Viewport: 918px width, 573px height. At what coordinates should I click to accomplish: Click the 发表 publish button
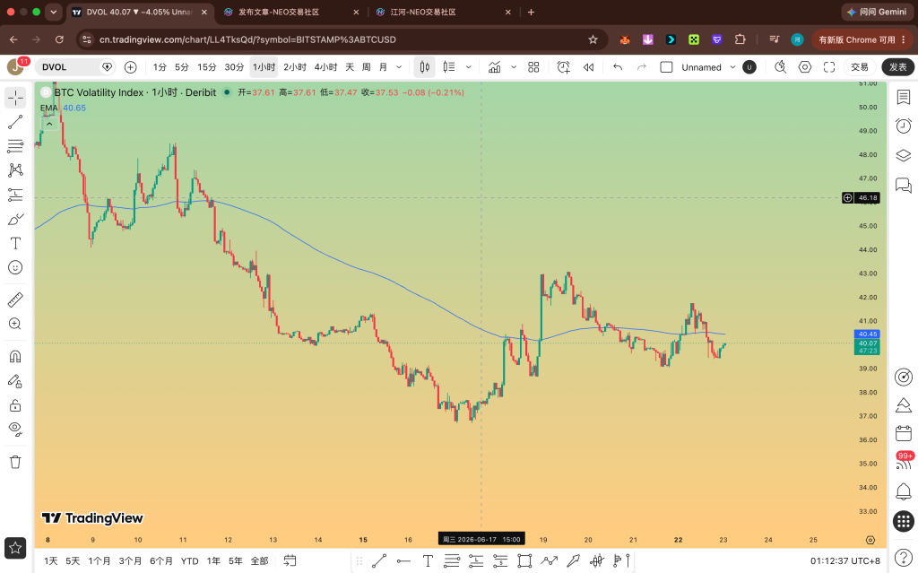[x=897, y=67]
